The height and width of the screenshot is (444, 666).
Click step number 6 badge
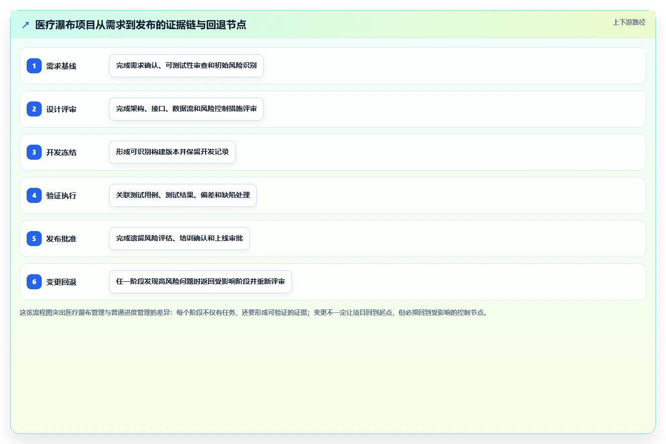(x=34, y=282)
